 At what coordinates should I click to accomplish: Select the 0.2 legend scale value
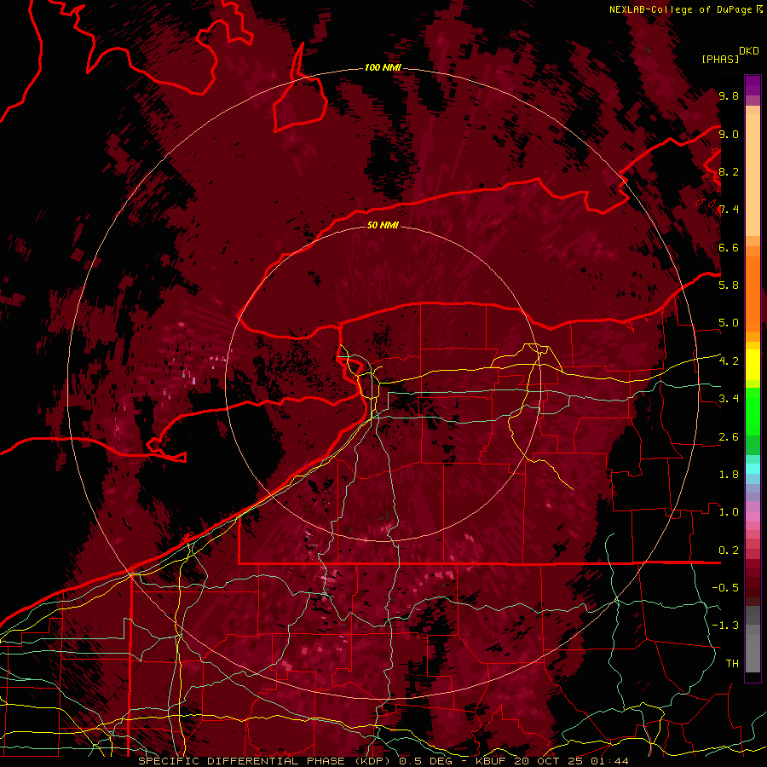729,551
